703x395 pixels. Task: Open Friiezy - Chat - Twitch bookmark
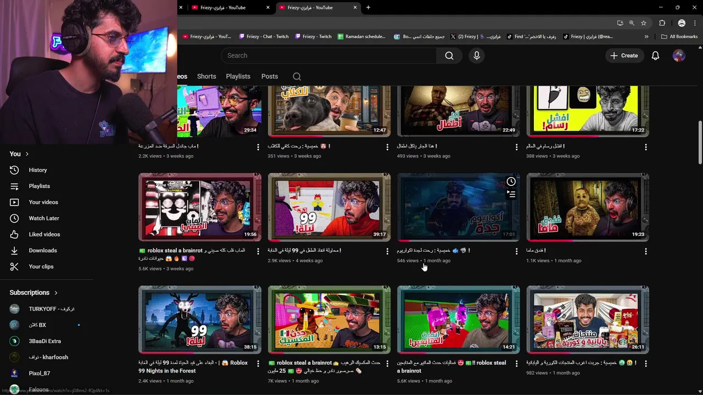tap(264, 37)
